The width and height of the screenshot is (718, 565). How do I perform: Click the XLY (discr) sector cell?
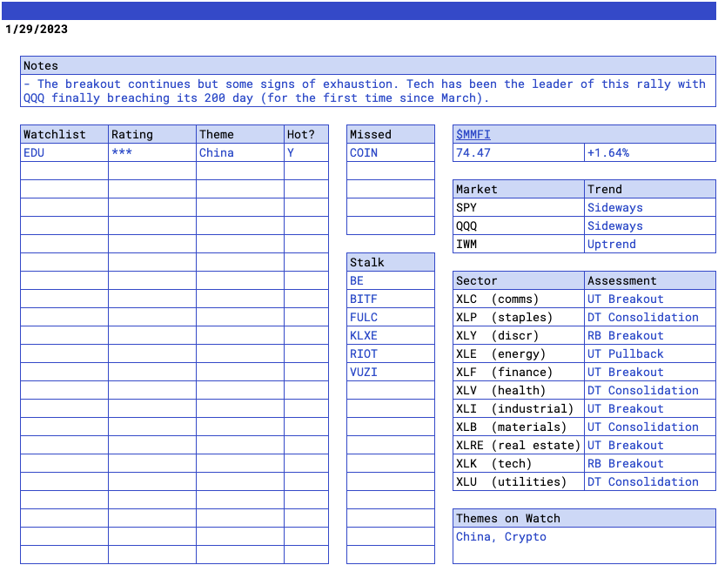[x=519, y=335]
